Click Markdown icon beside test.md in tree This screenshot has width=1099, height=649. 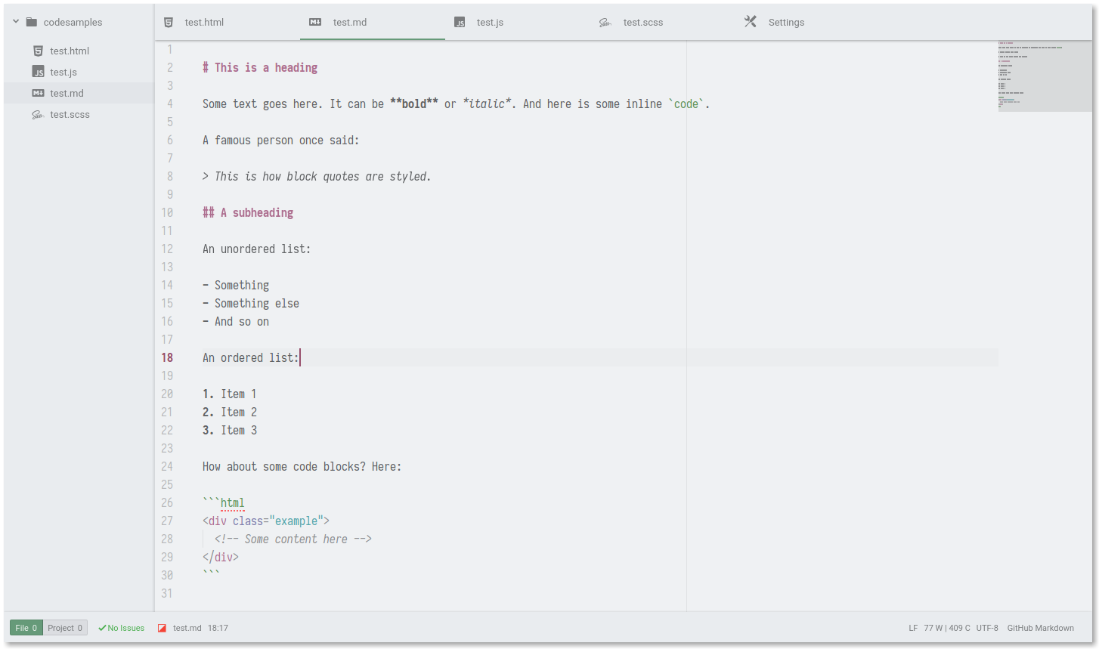coord(38,93)
